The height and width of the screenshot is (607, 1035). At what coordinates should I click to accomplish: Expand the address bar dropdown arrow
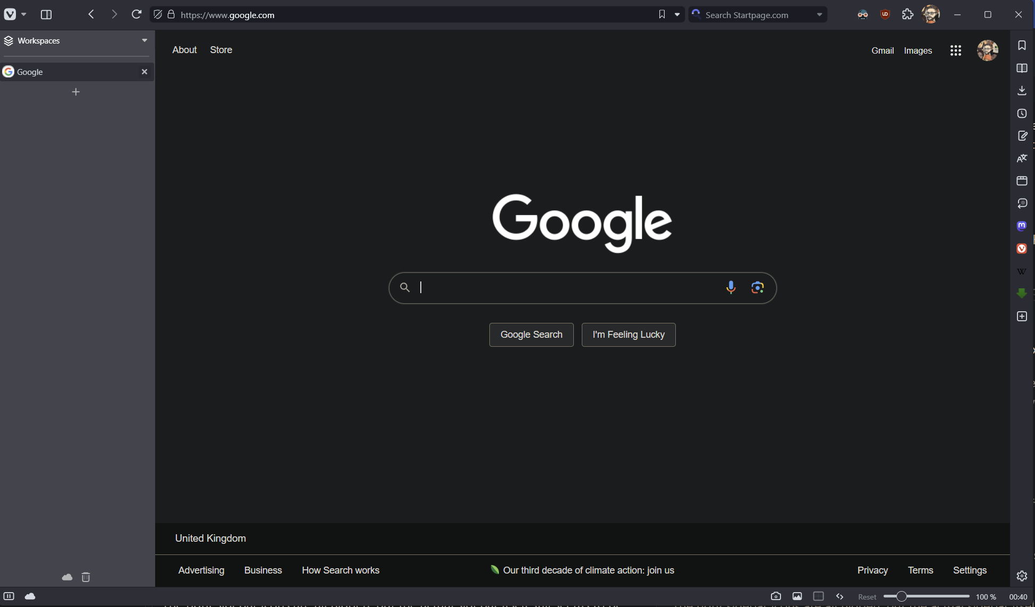[x=677, y=14]
